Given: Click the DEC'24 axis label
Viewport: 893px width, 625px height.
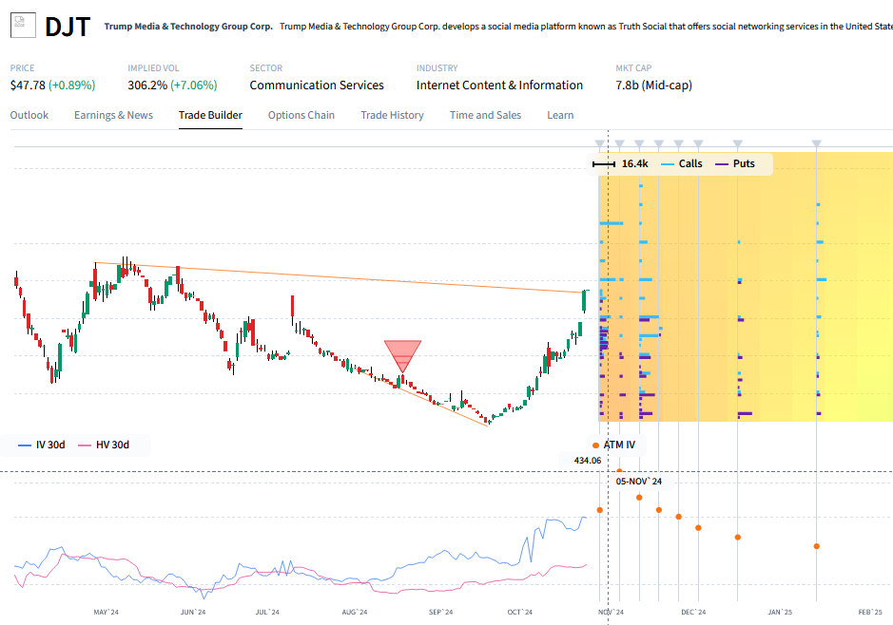Looking at the screenshot, I should pos(693,612).
